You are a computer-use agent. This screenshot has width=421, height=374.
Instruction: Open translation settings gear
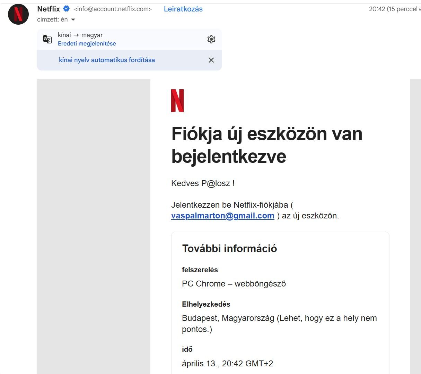(211, 39)
